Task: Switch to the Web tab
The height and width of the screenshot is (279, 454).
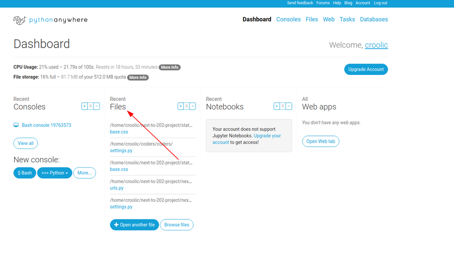Action: (x=329, y=20)
